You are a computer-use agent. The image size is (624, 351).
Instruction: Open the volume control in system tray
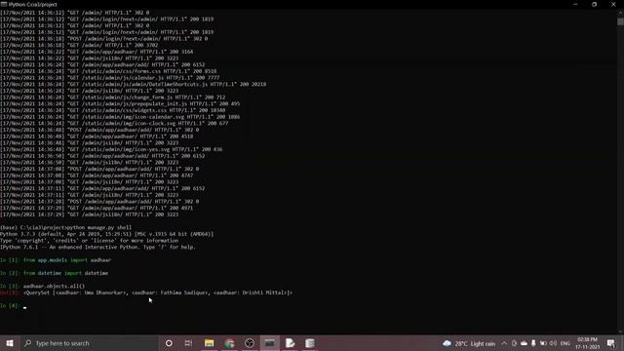coord(553,343)
